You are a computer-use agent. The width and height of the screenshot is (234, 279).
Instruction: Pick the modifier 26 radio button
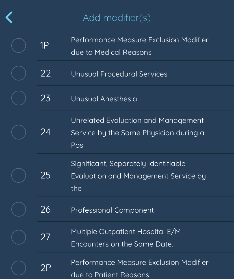[x=19, y=210]
